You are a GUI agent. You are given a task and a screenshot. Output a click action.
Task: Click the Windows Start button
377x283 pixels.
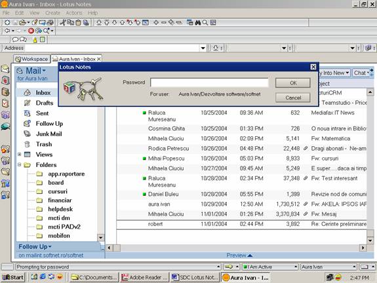[13, 278]
